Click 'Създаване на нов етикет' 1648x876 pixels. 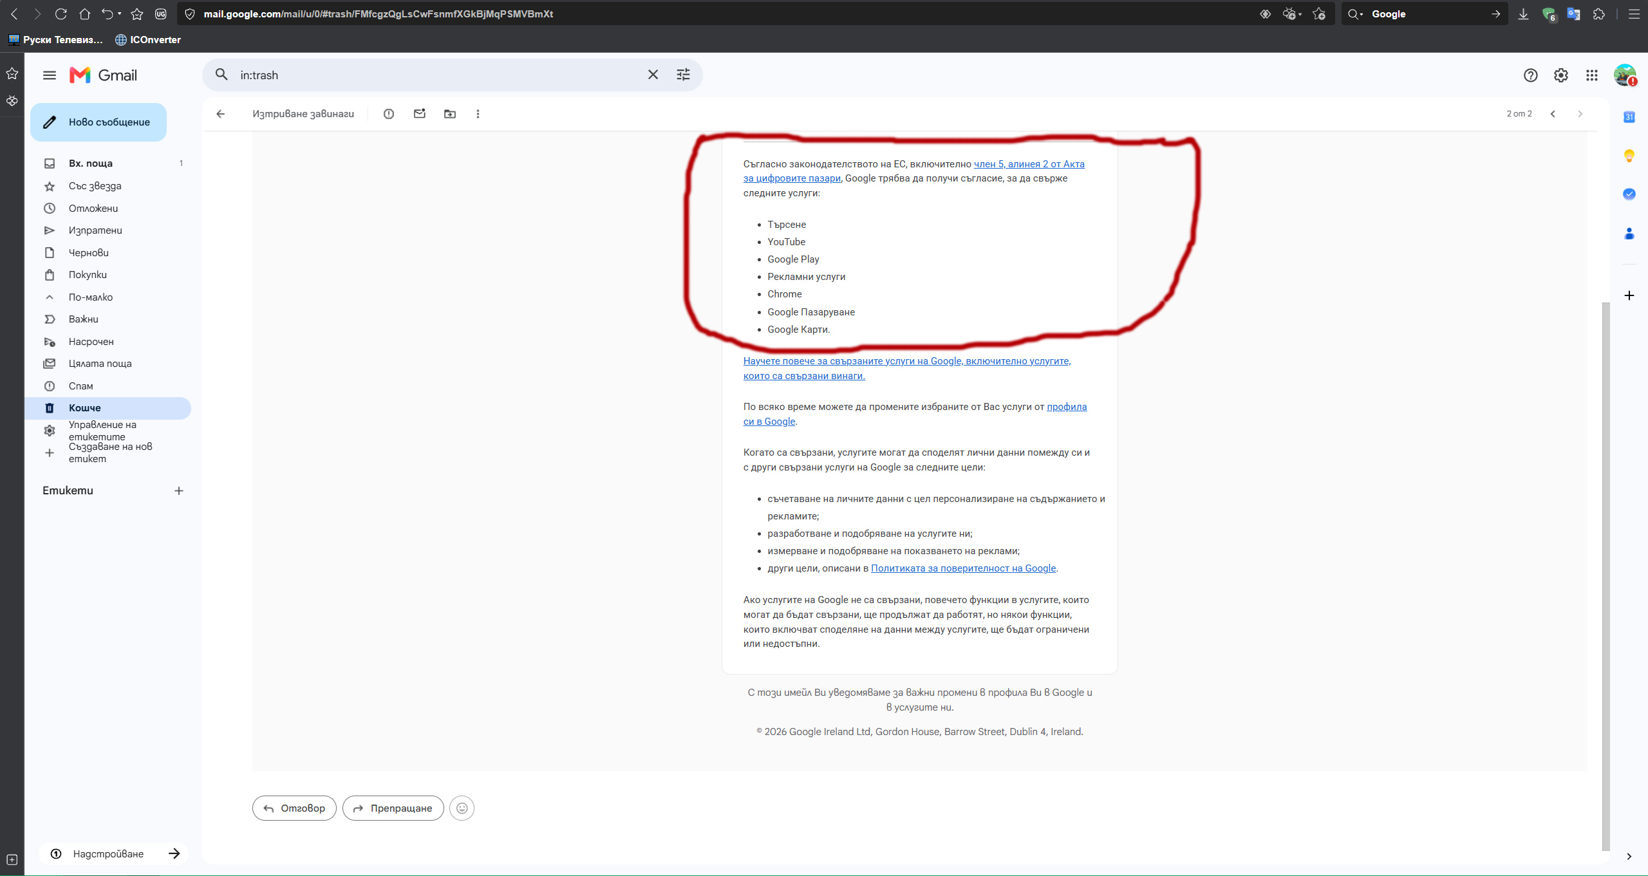tap(108, 452)
